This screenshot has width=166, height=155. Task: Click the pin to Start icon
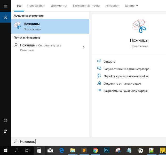[x=99, y=90]
